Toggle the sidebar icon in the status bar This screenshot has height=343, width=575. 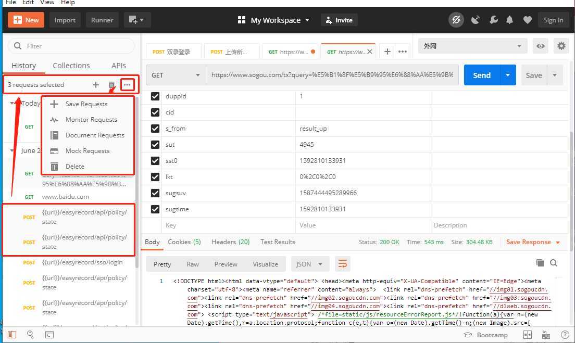(12, 335)
